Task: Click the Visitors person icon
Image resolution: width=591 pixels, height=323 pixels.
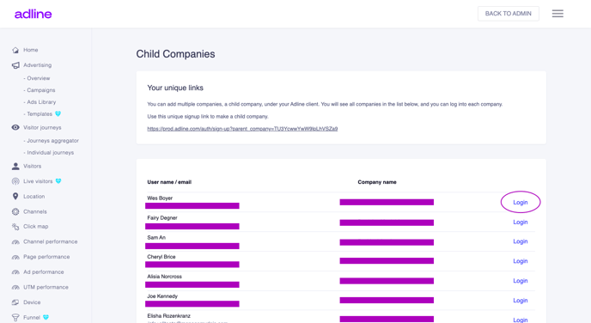Action: point(15,166)
